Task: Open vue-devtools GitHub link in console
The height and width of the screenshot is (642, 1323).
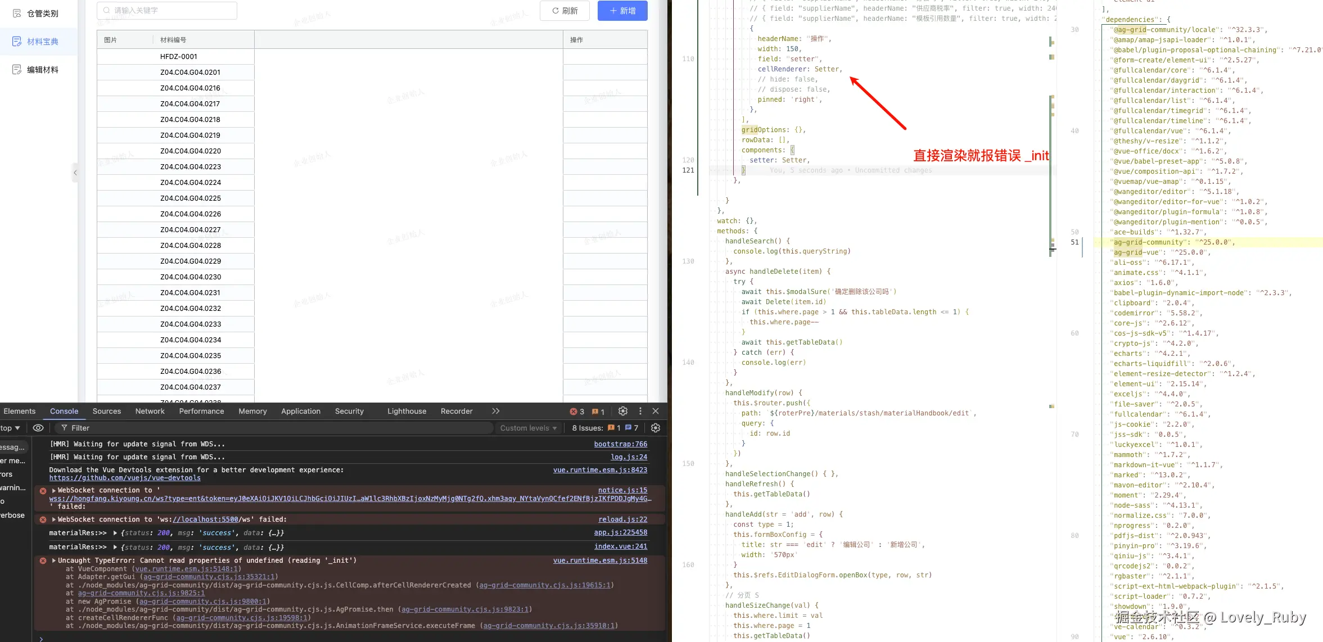Action: pos(125,478)
